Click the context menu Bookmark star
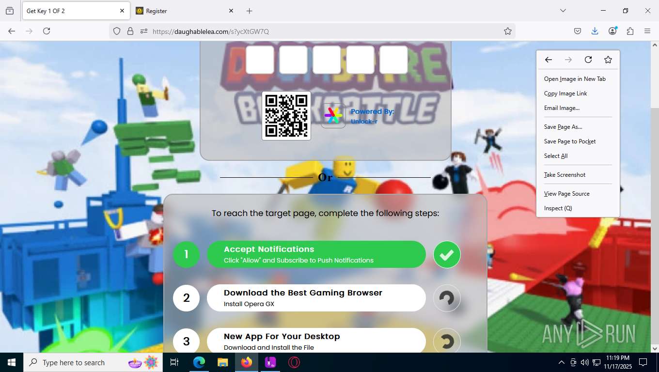 [x=608, y=60]
